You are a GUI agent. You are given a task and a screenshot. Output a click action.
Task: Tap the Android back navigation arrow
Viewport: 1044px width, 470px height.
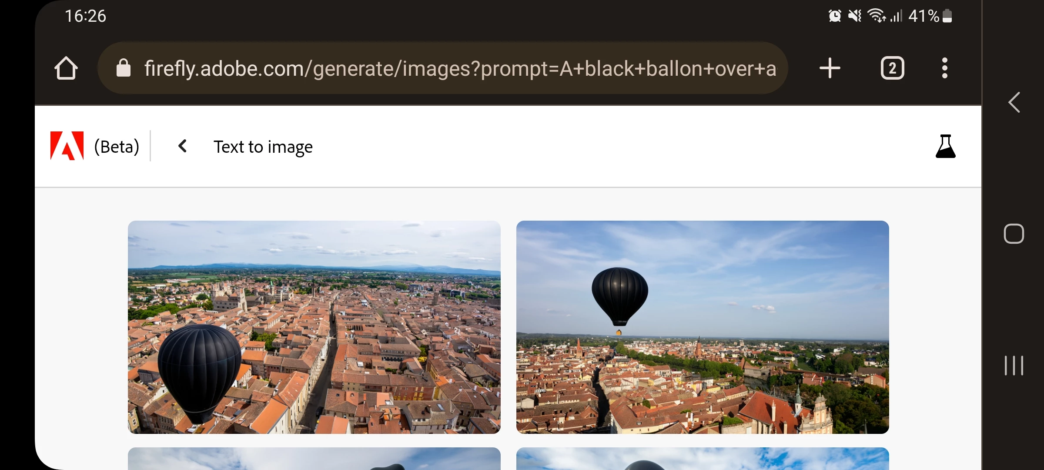pyautogui.click(x=1014, y=103)
